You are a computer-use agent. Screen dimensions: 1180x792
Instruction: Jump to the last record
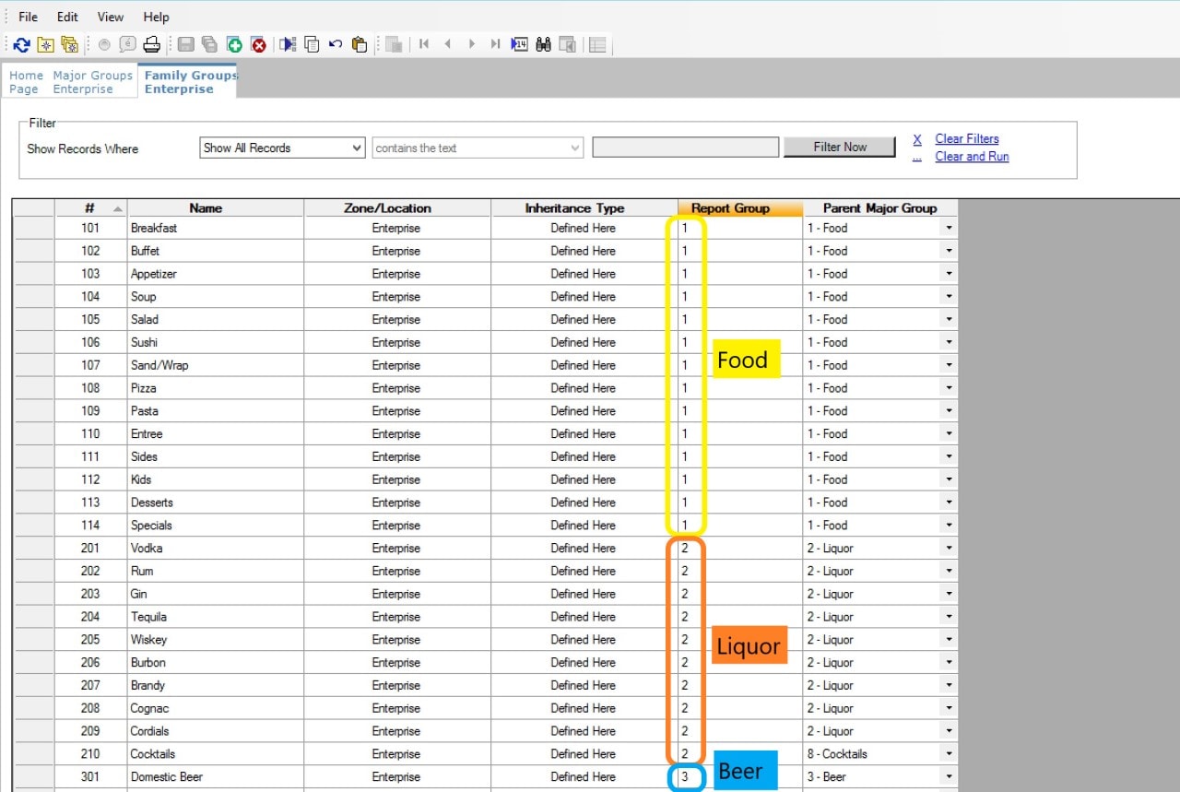coord(496,44)
